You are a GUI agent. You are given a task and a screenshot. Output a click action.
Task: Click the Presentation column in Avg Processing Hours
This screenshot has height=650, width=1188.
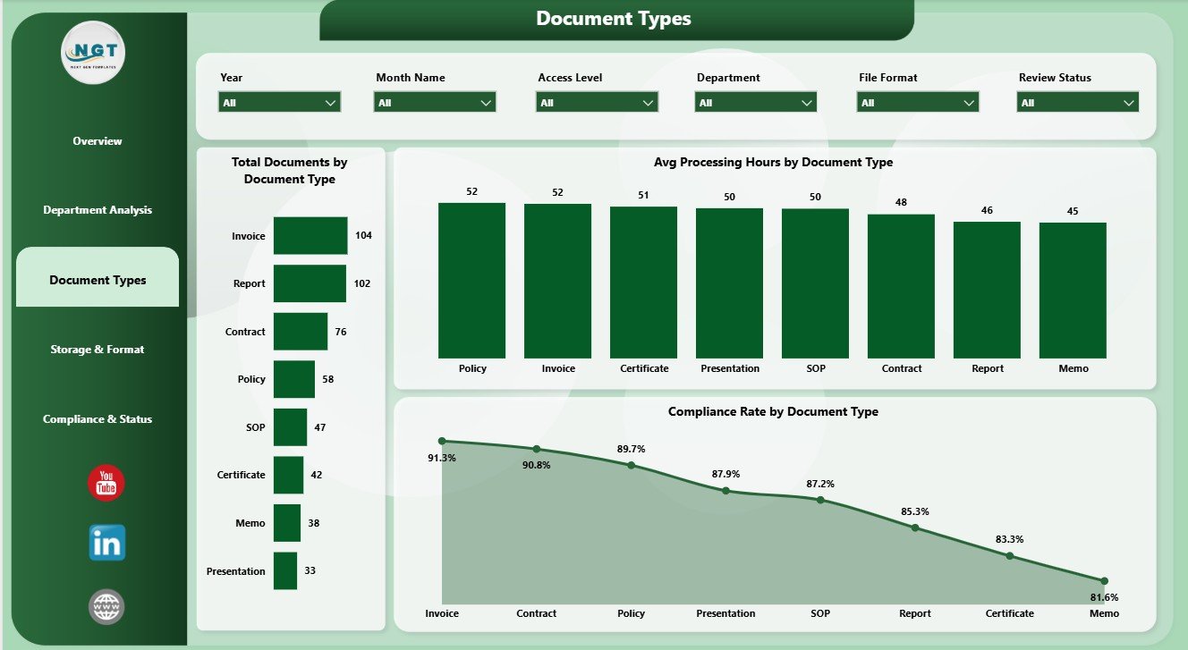pos(729,283)
